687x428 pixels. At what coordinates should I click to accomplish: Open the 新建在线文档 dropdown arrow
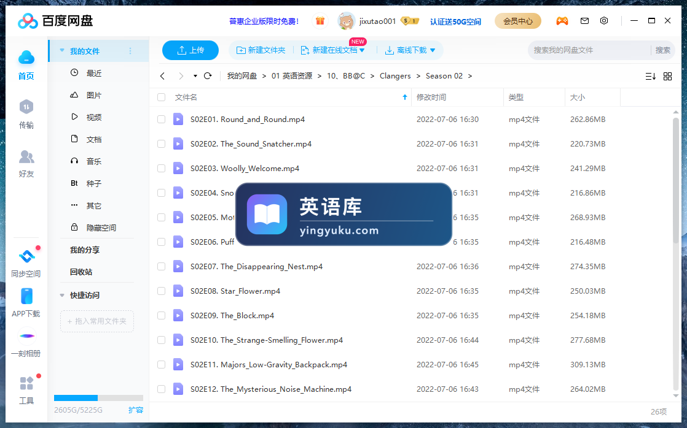(x=362, y=51)
